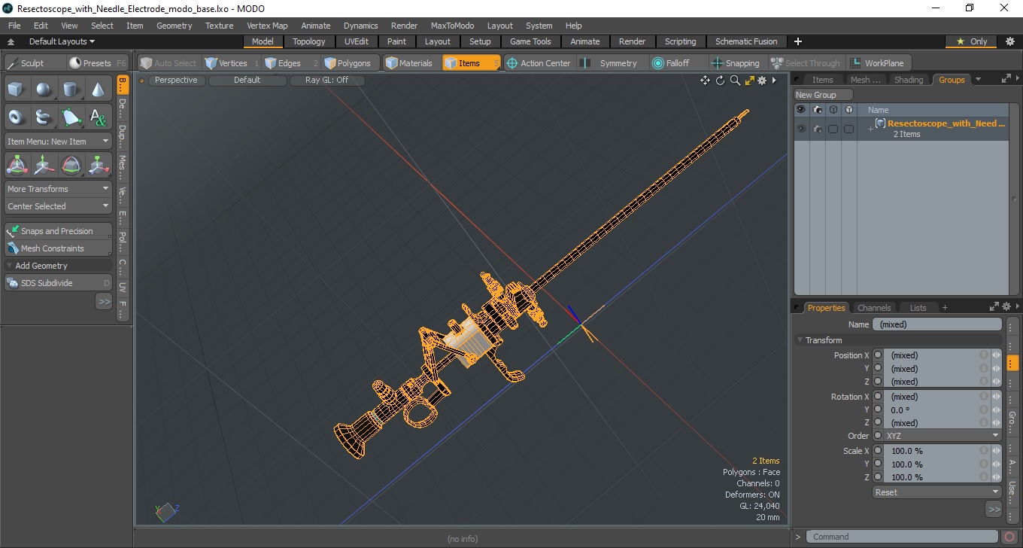Open Item Menu: New Item dropdown

[58, 142]
